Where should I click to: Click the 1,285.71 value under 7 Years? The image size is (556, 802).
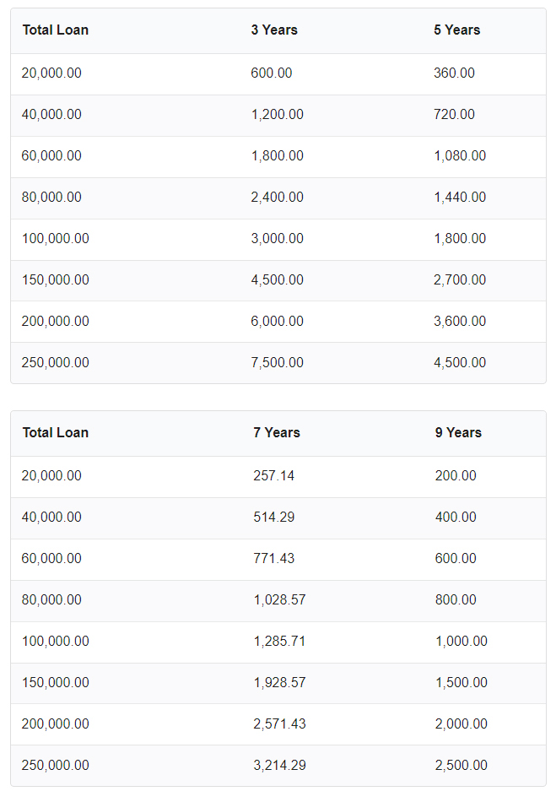coord(279,641)
